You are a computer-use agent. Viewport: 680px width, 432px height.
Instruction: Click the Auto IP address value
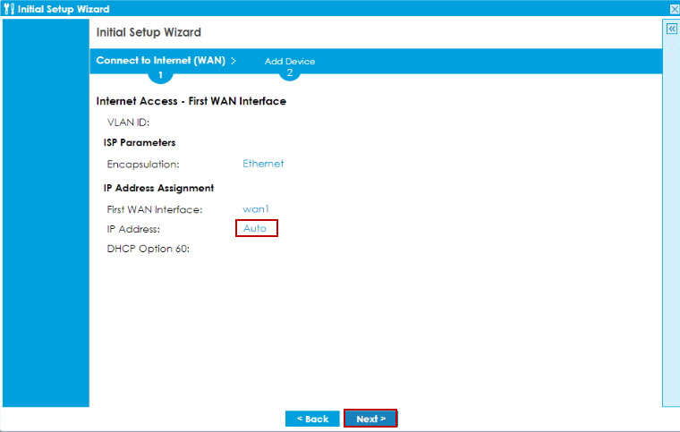click(255, 228)
